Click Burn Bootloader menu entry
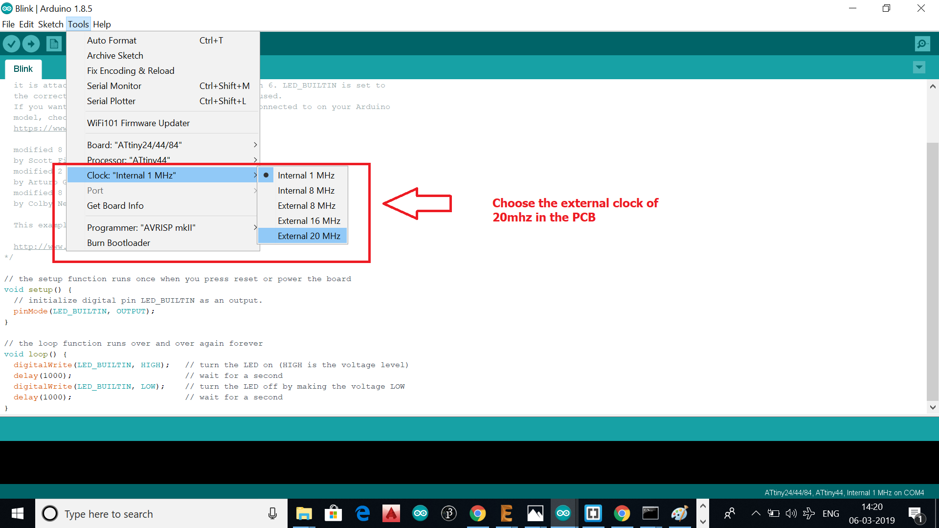Screen dimensions: 939x528 (118, 243)
